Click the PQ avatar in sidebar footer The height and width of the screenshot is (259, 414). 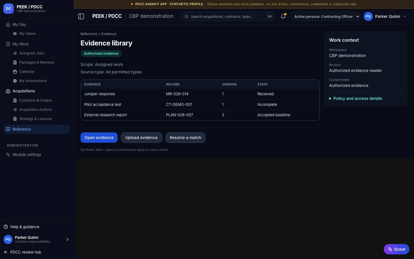coord(8,239)
